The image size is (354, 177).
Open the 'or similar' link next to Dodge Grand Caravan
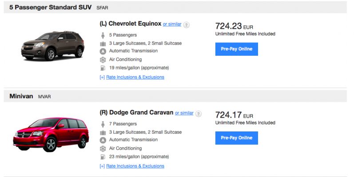(184, 113)
